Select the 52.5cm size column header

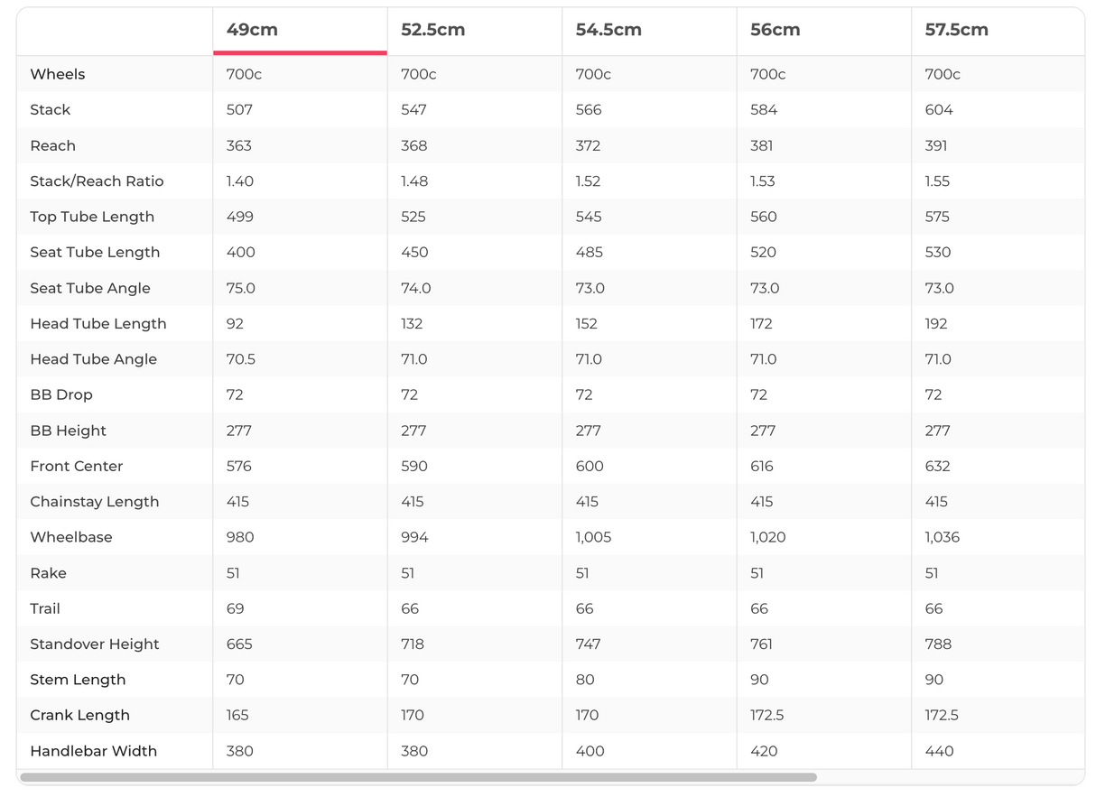433,30
